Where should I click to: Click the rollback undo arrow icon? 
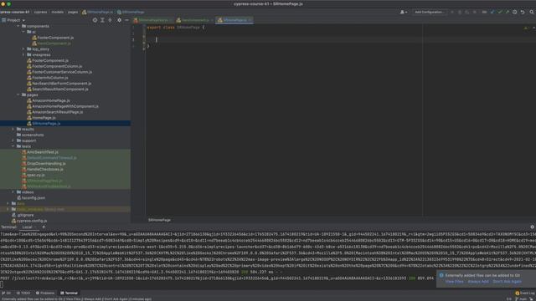(x=523, y=12)
